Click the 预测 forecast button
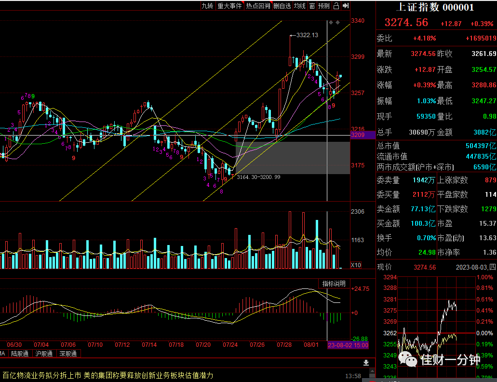Image resolution: width=497 pixels, height=382 pixels. click(324, 6)
